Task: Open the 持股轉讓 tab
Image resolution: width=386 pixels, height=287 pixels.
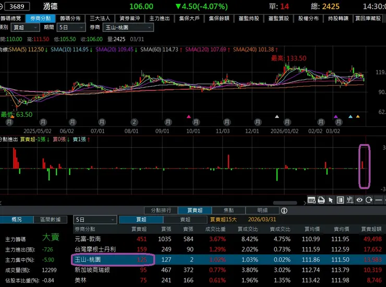Action: tap(338, 18)
